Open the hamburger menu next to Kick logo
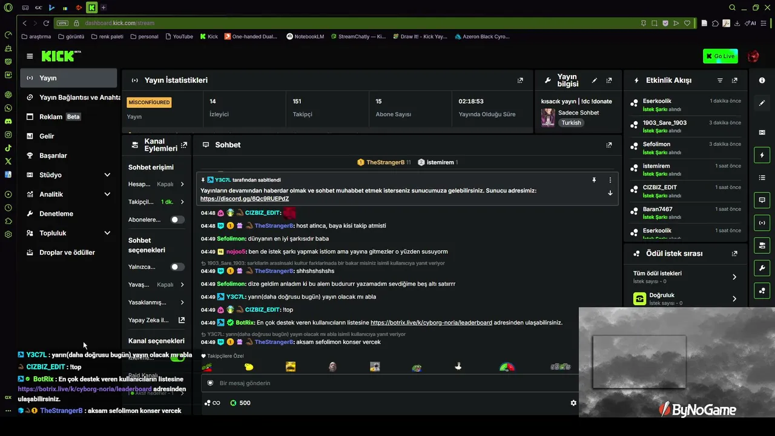Screen dimensions: 775x436 [x=30, y=56]
